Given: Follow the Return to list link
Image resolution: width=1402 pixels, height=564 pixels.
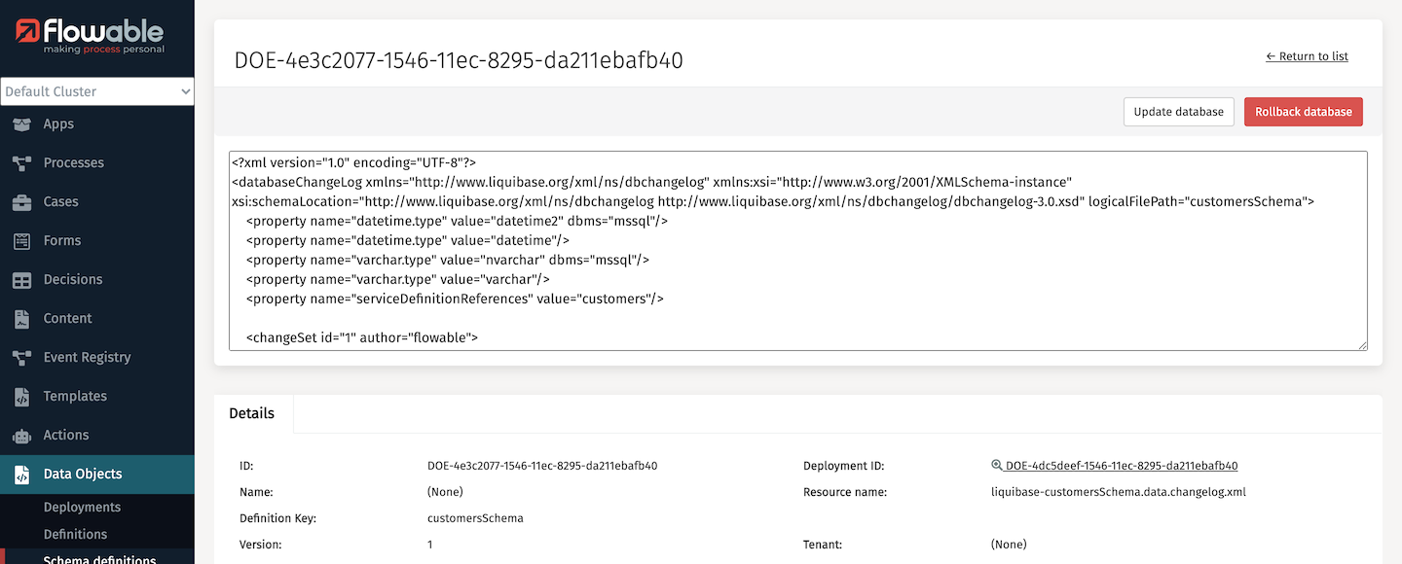Looking at the screenshot, I should pyautogui.click(x=1307, y=56).
